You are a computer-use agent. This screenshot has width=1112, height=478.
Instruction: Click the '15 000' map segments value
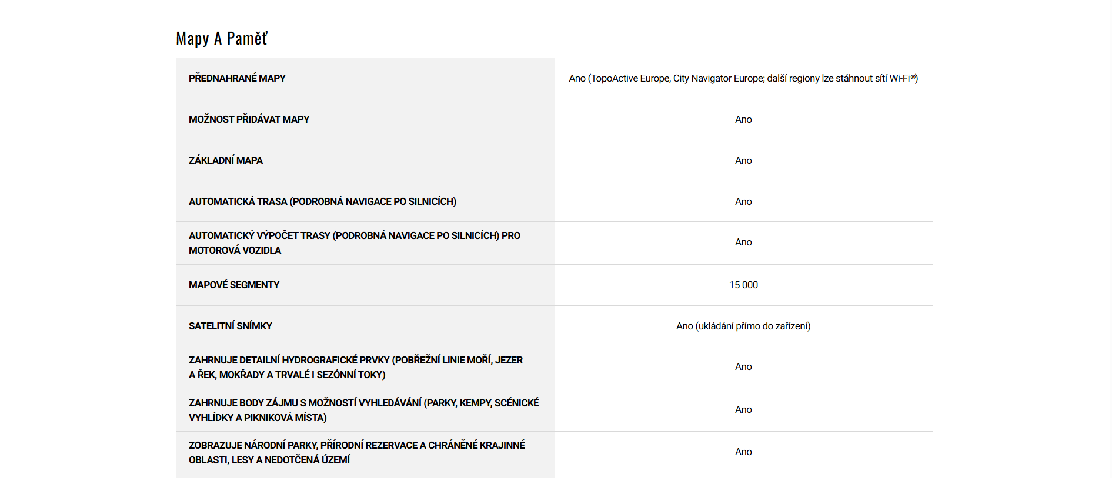point(743,285)
